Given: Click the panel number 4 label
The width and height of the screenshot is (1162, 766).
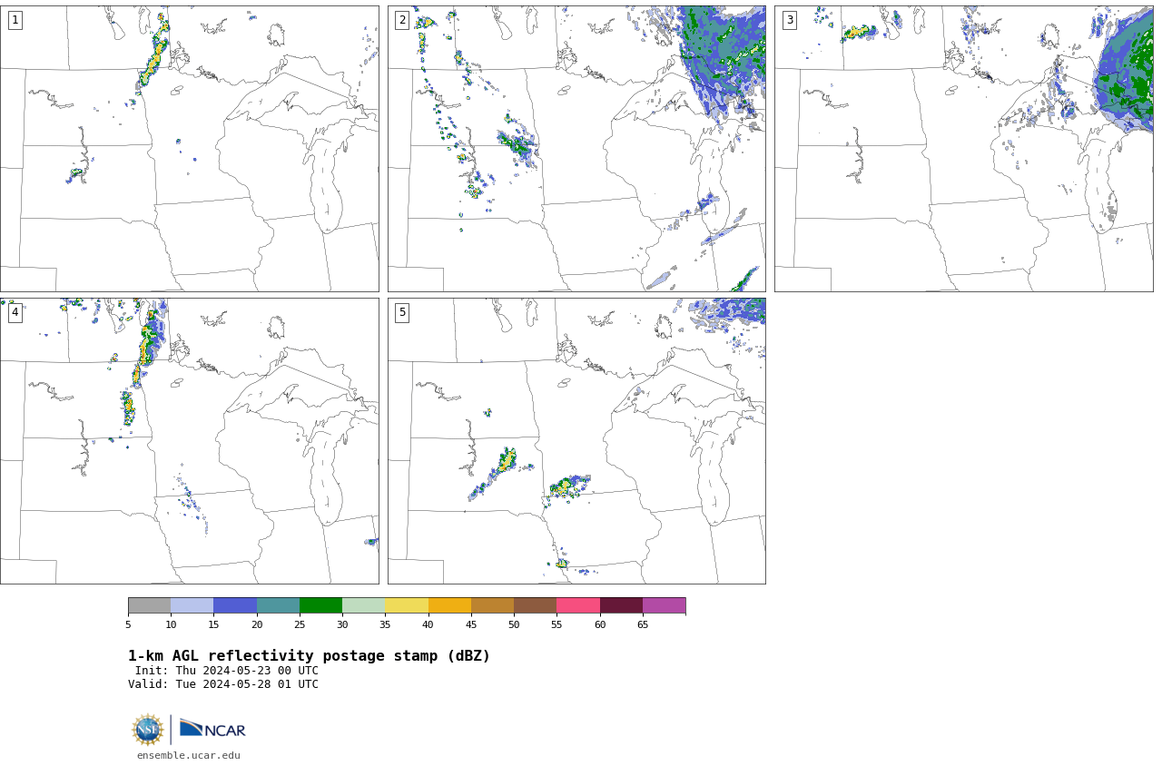Looking at the screenshot, I should [x=15, y=312].
